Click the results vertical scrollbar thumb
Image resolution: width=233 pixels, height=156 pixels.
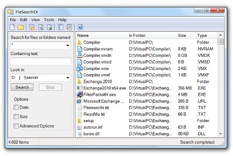pyautogui.click(x=221, y=42)
